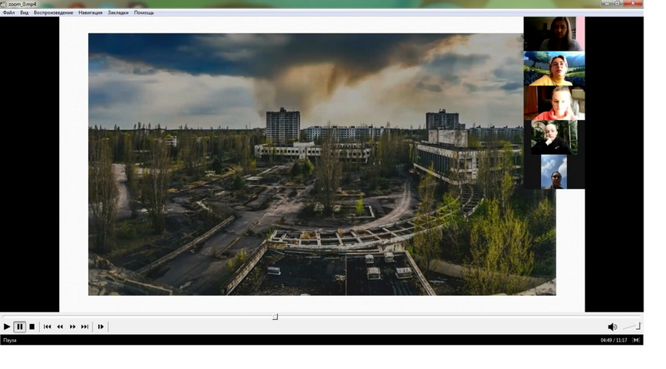Click the Пауза status text
The image size is (666, 369).
point(10,340)
